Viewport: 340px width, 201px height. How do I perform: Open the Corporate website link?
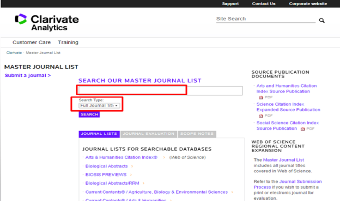click(308, 4)
